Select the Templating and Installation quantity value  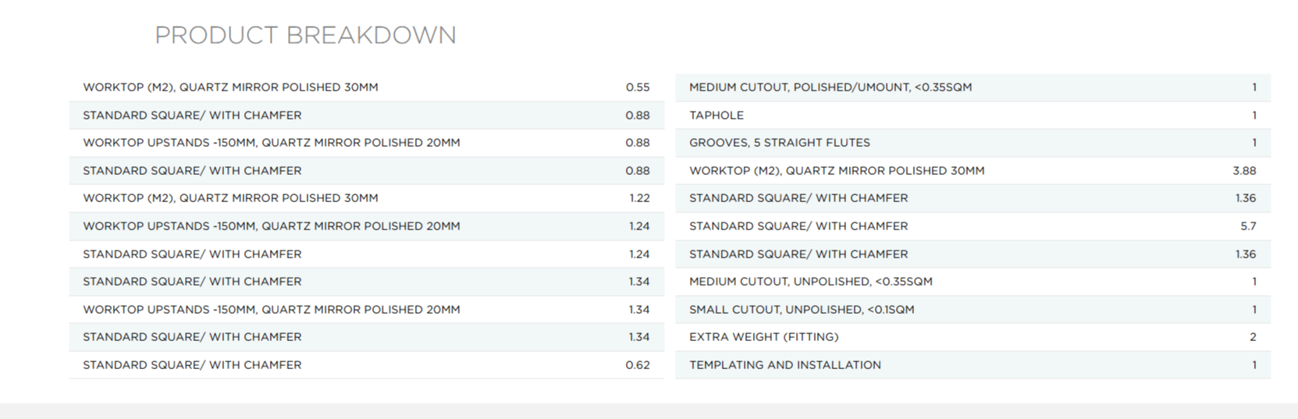(1254, 365)
